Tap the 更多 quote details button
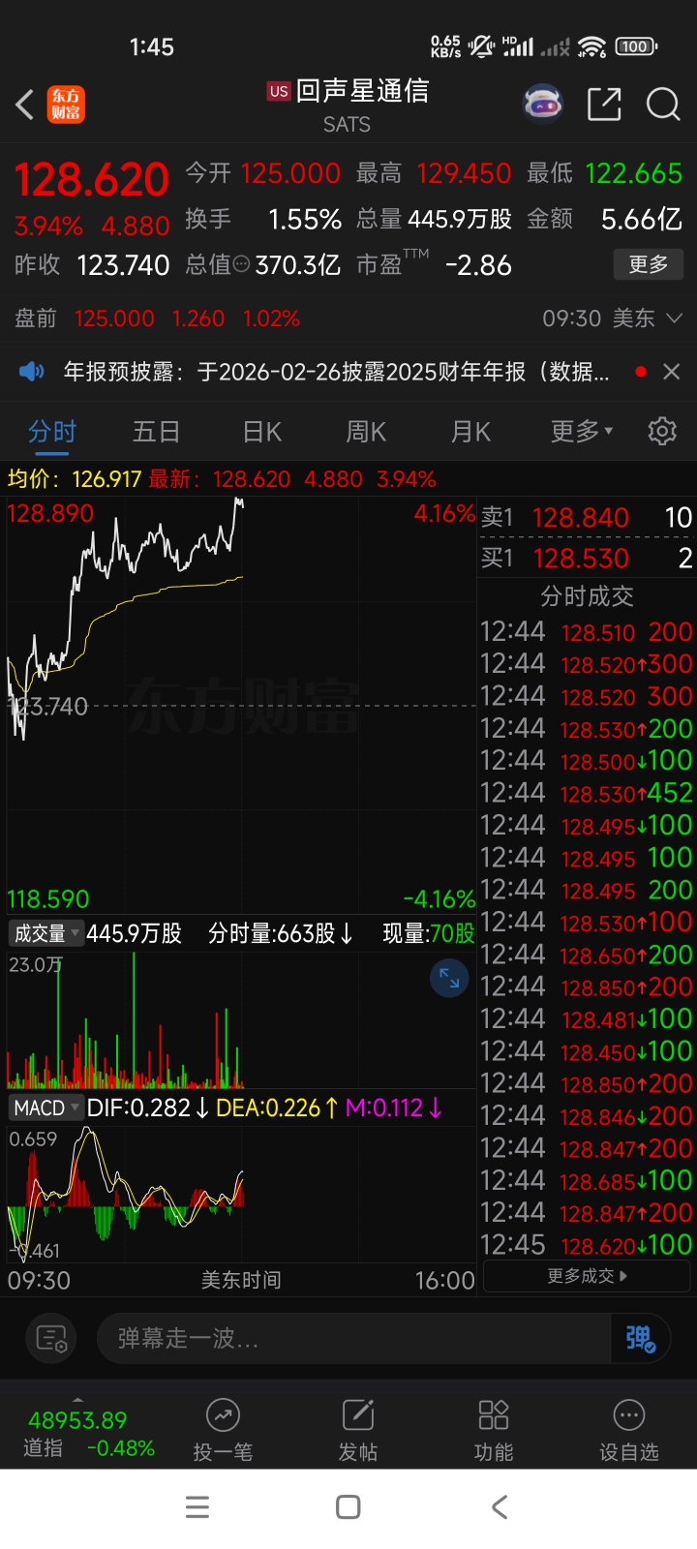Image resolution: width=697 pixels, height=1549 pixels. pos(649,264)
